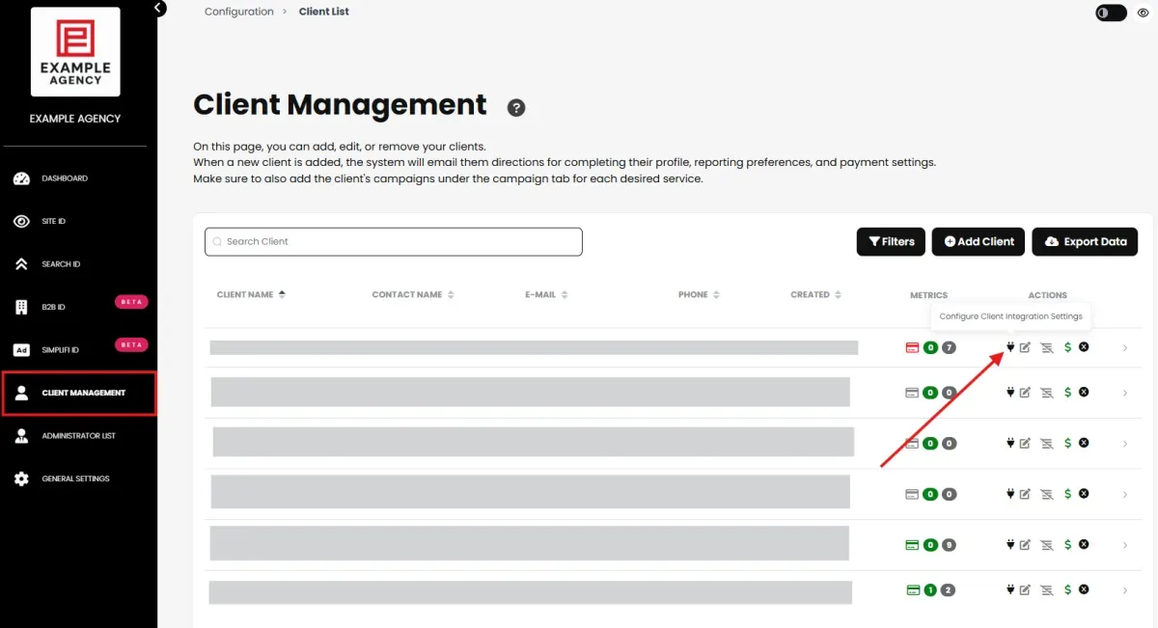Click the Actions column header
Image resolution: width=1158 pixels, height=628 pixels.
[1048, 295]
